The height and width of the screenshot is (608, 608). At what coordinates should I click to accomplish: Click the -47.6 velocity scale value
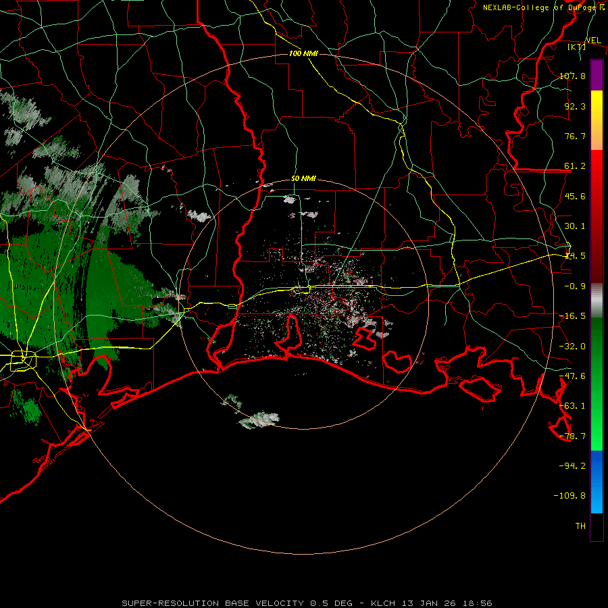click(572, 376)
